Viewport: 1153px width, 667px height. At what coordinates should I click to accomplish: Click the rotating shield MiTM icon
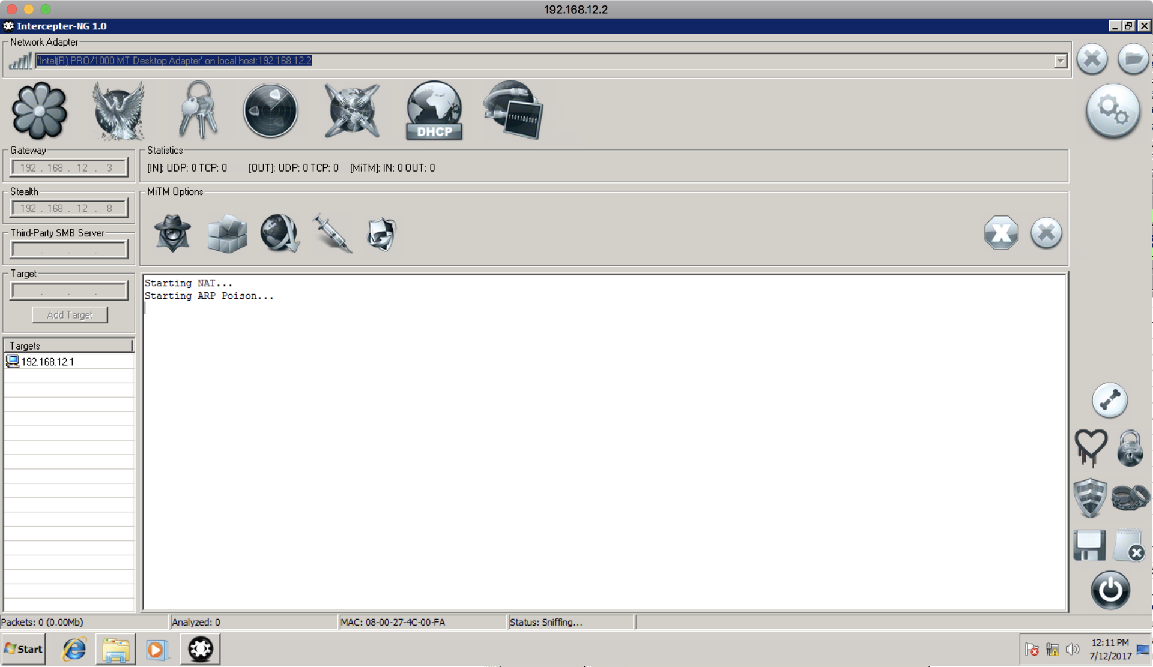click(382, 233)
